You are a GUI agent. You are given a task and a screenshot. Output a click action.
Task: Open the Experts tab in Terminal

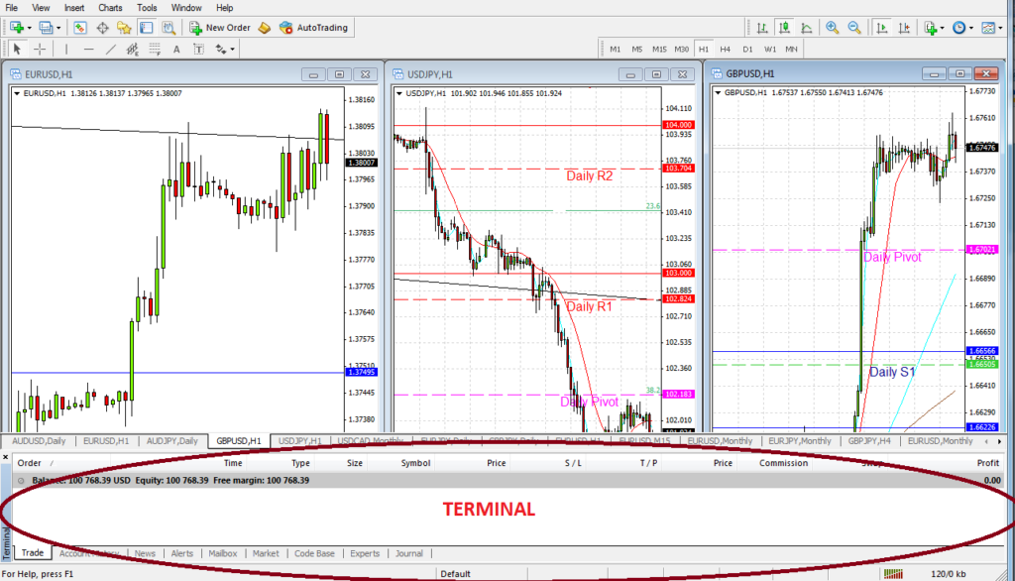click(x=365, y=553)
